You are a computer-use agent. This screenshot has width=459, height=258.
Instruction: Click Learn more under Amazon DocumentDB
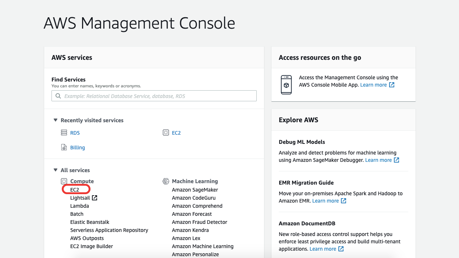pos(323,249)
